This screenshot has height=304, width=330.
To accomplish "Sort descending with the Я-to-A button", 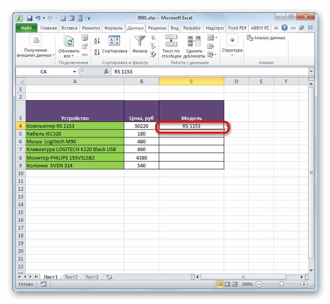I will 97,52.
